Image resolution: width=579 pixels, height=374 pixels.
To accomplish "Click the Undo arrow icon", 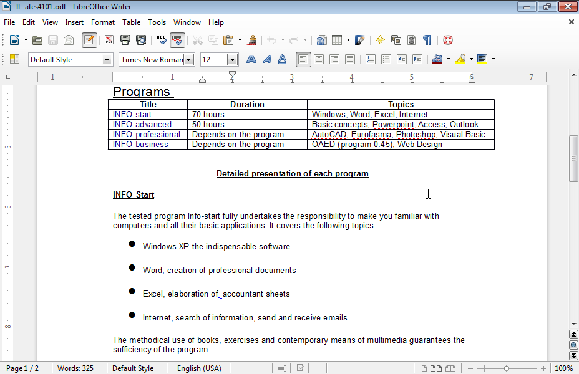I will click(x=271, y=40).
